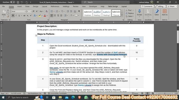The width and height of the screenshot is (179, 100).
Task: Center align the paragraph
Action: (x=55, y=16)
